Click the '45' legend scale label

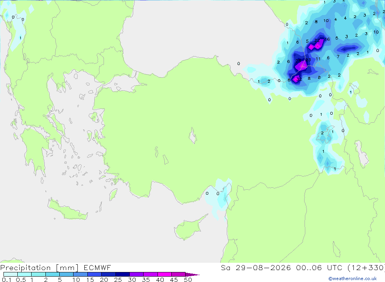point(174,280)
